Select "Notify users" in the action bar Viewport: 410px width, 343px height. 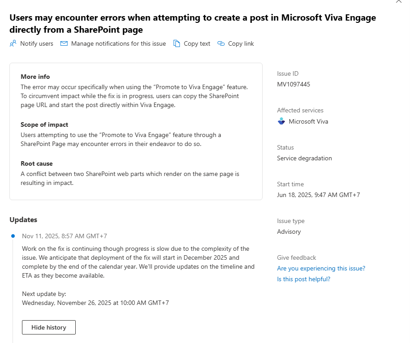point(36,43)
